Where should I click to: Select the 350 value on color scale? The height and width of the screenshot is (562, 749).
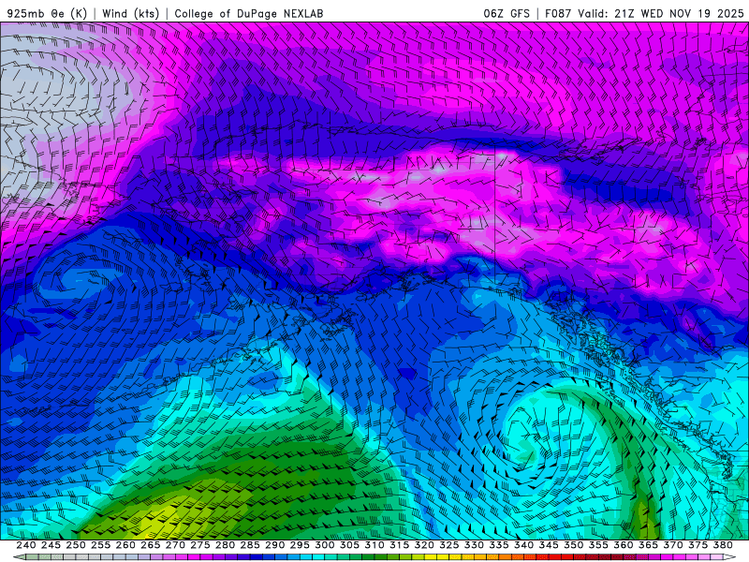573,545
